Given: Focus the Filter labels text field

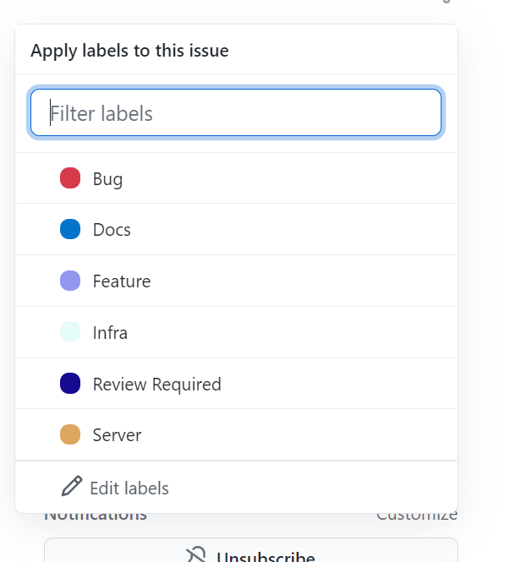Looking at the screenshot, I should pos(236,113).
